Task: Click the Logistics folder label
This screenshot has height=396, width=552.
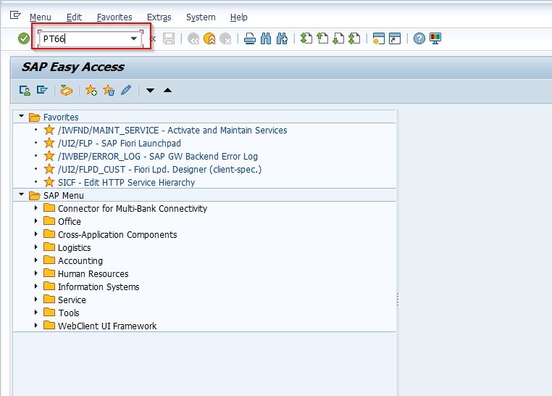Action: (75, 247)
